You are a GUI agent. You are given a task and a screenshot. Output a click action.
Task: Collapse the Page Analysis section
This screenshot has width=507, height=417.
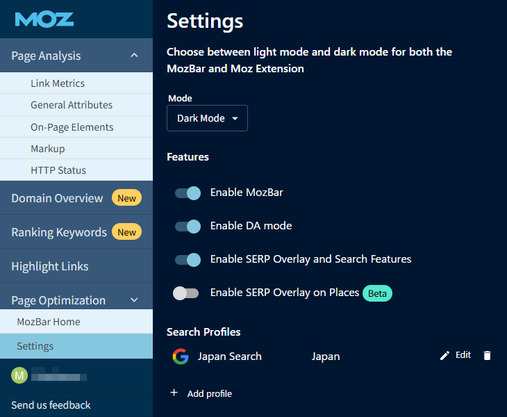(x=134, y=56)
